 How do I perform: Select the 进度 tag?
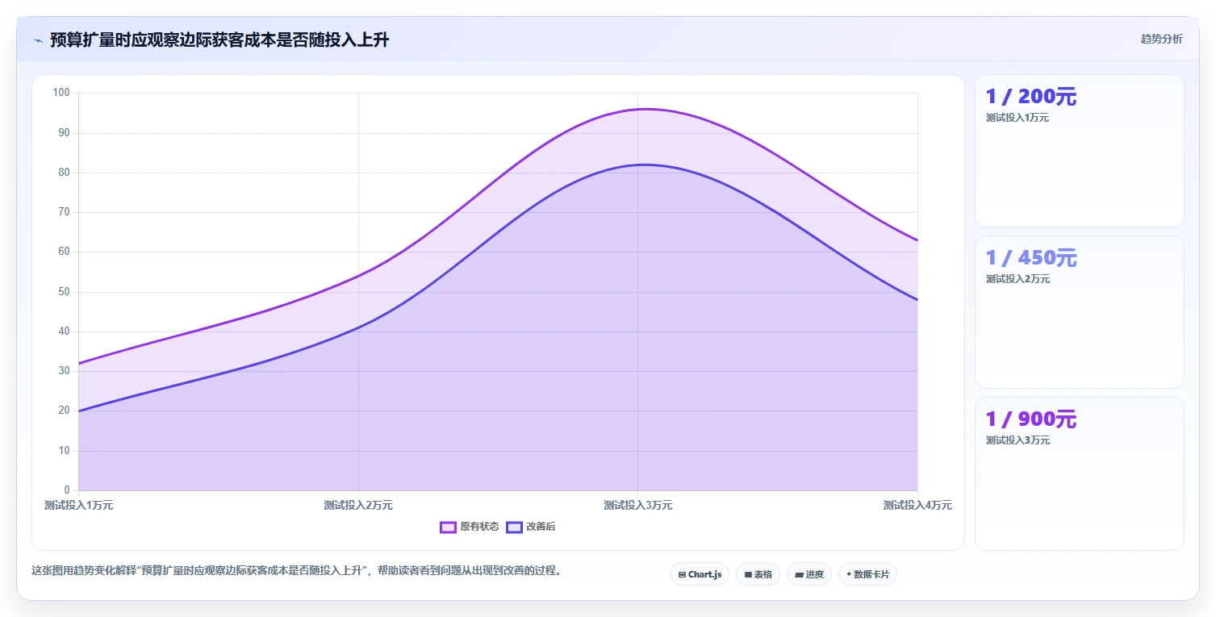pos(809,574)
